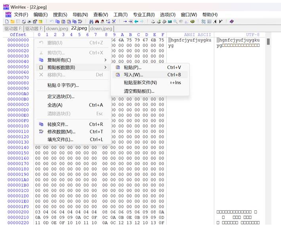Image resolution: width=281 pixels, height=231 pixels.
Task: Click the greyed 撤销(U) menu entry
Action: pyautogui.click(x=73, y=43)
